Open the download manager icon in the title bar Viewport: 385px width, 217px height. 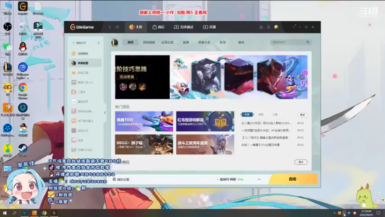[269, 27]
